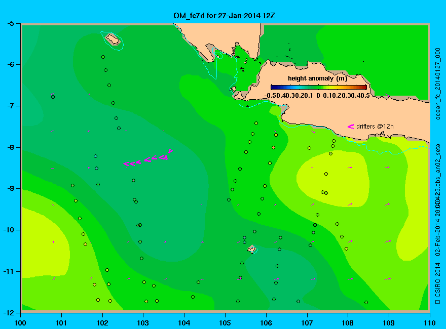Click the x-axis label '102'
The height and width of the screenshot is (329, 446).
102,323
